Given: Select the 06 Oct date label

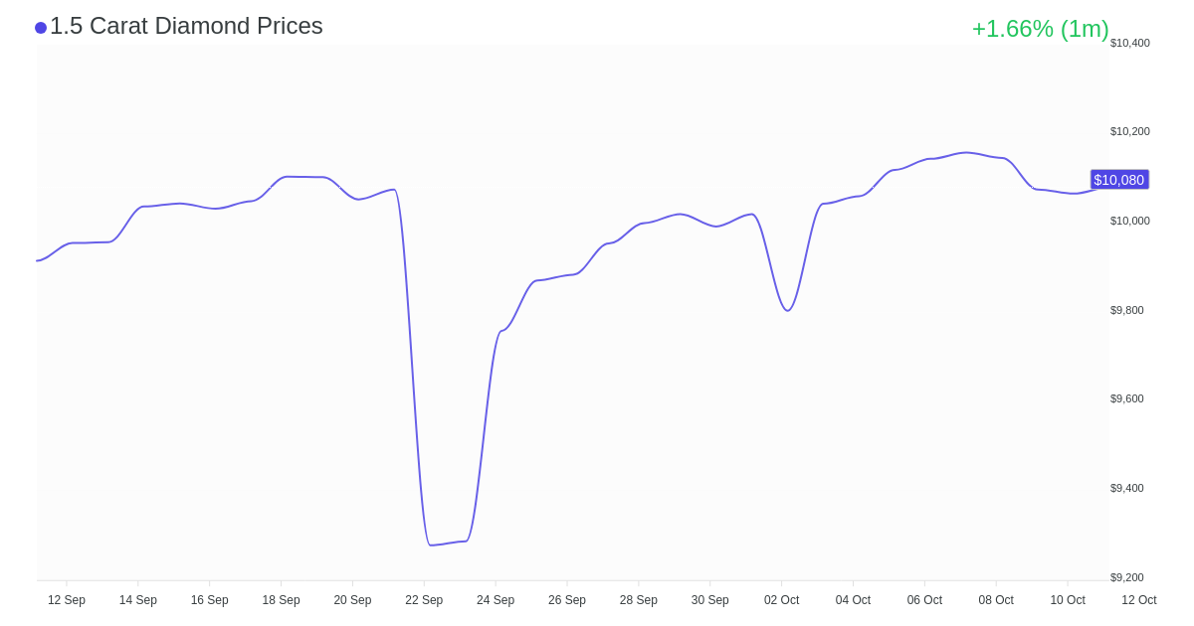Looking at the screenshot, I should (924, 600).
